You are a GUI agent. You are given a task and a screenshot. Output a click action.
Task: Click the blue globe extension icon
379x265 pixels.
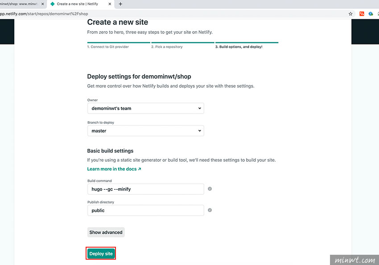[371, 14]
